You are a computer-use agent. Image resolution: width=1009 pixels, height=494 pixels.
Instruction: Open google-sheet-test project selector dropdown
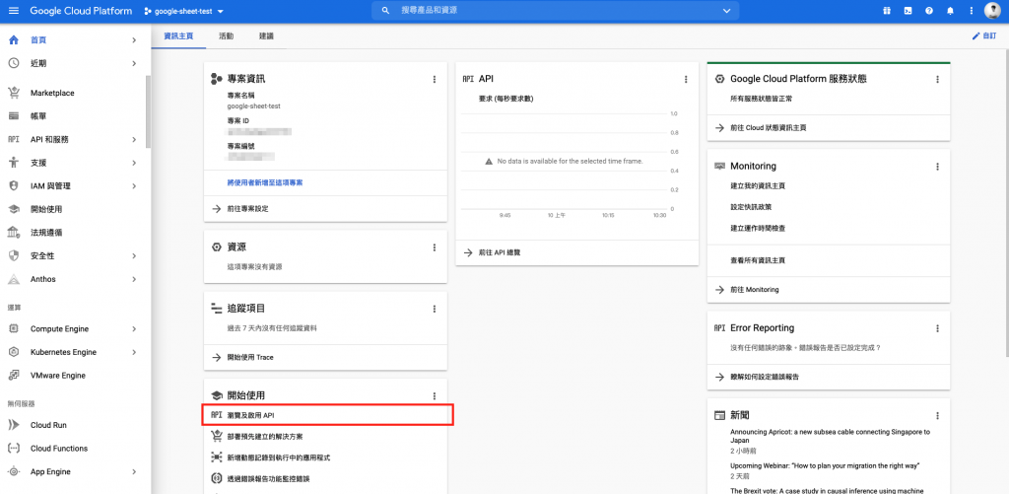[x=184, y=12]
